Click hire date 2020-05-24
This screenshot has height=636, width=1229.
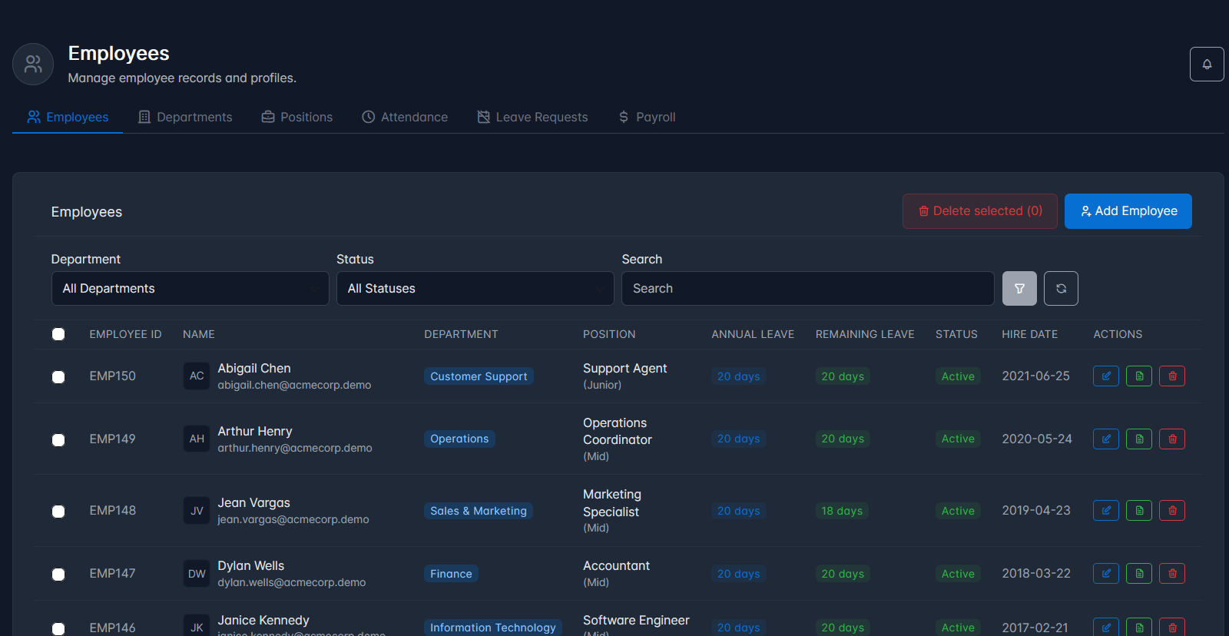[x=1037, y=439]
